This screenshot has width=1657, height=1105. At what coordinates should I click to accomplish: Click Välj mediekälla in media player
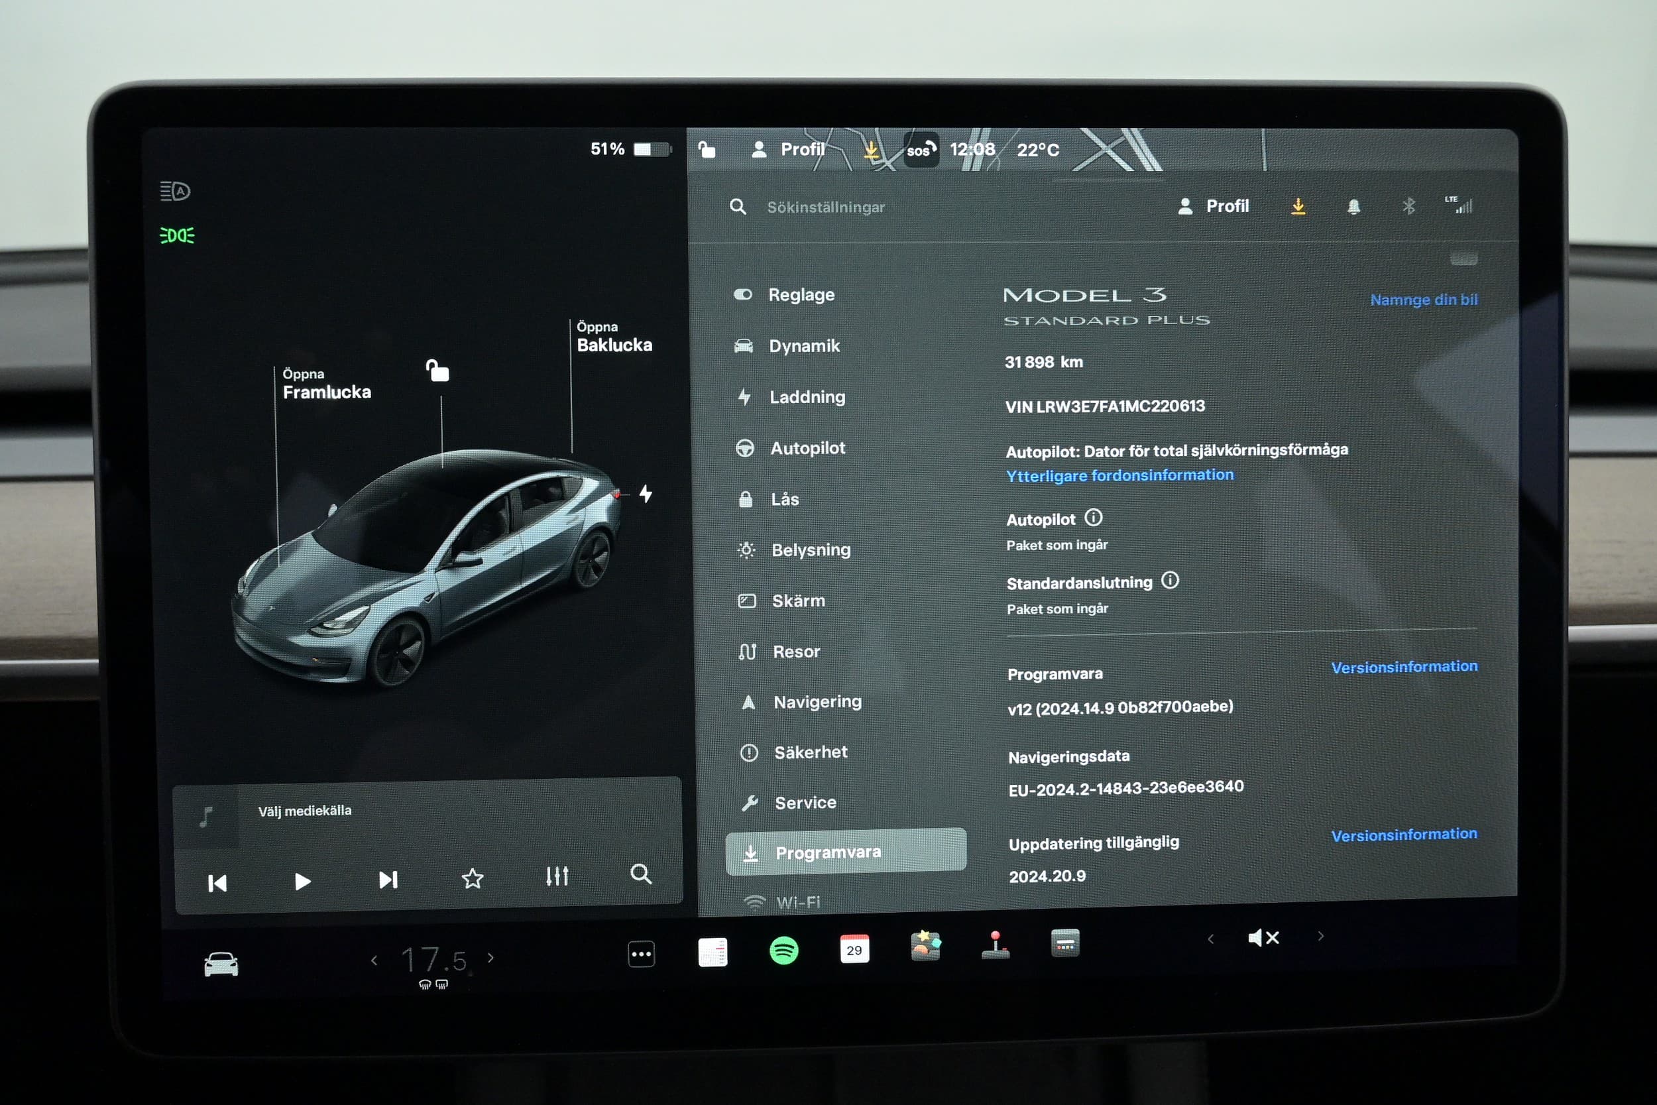coord(304,811)
